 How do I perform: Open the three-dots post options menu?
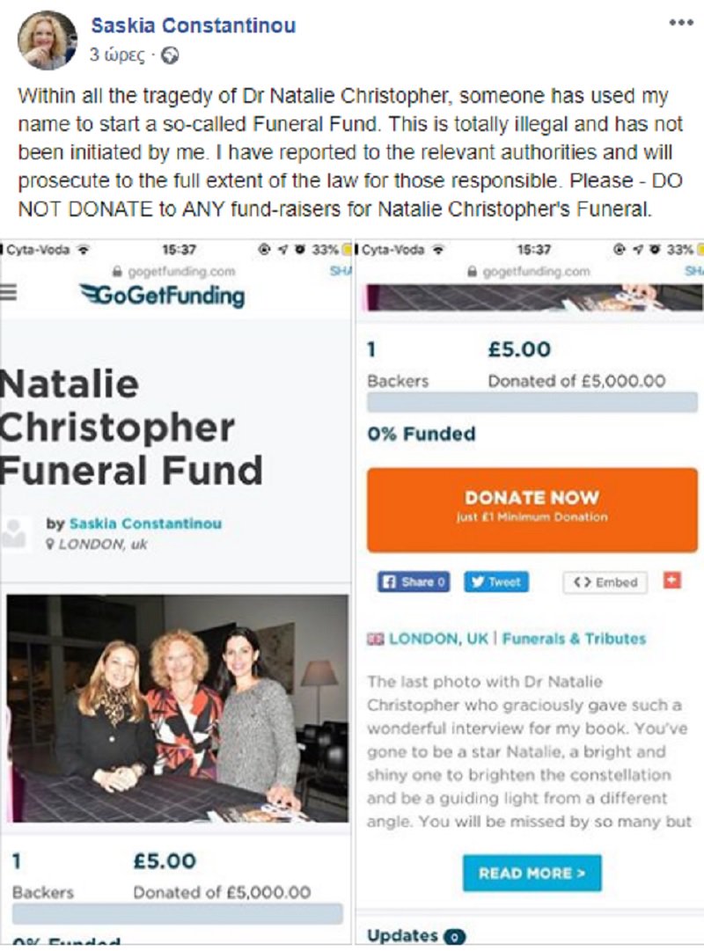[680, 23]
